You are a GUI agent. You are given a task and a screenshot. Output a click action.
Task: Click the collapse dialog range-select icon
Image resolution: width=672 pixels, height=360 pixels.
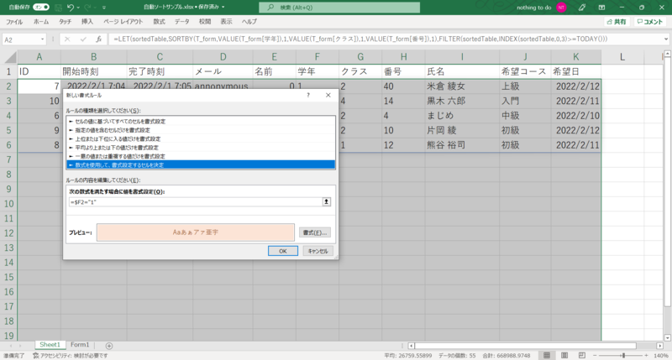[327, 201]
